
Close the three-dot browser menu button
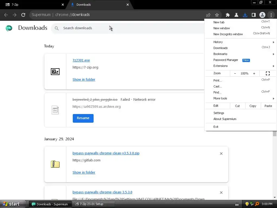pos(271,15)
